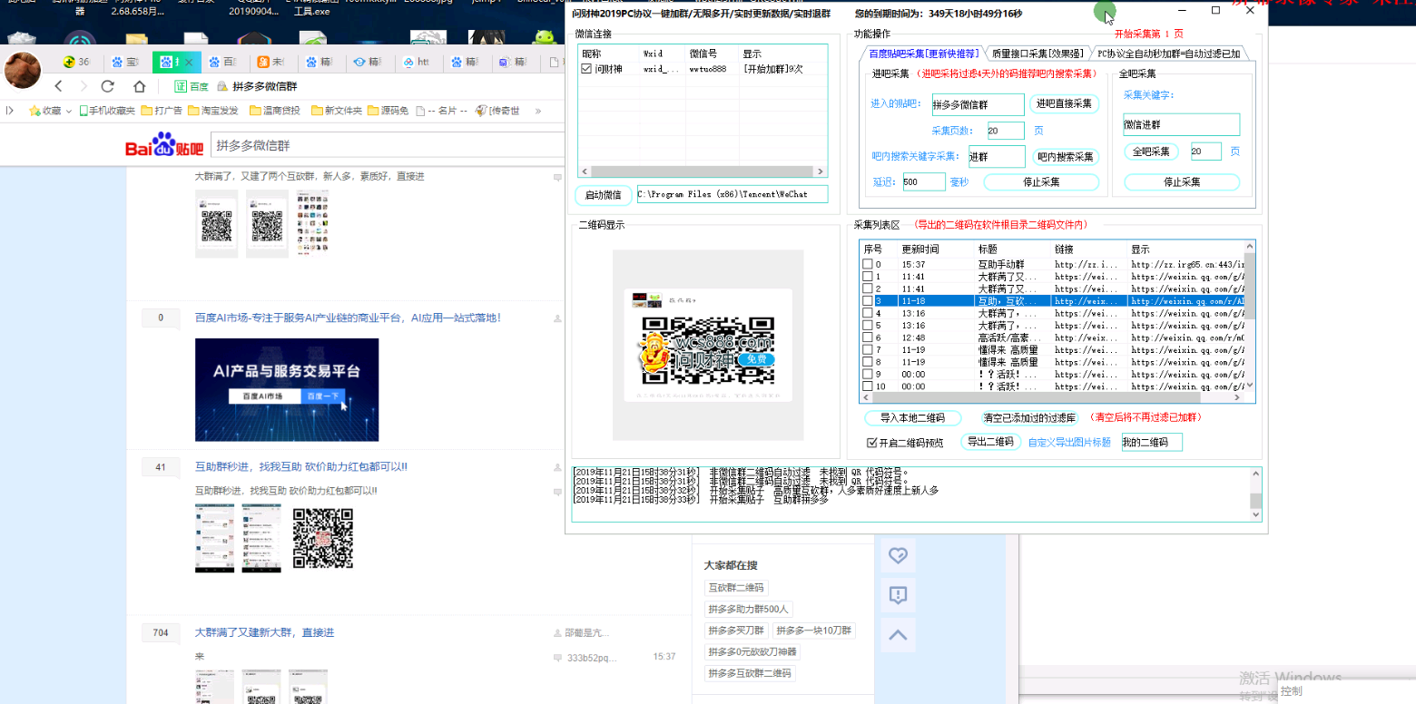
Task: Click 全吧采集 button
Action: click(1151, 152)
